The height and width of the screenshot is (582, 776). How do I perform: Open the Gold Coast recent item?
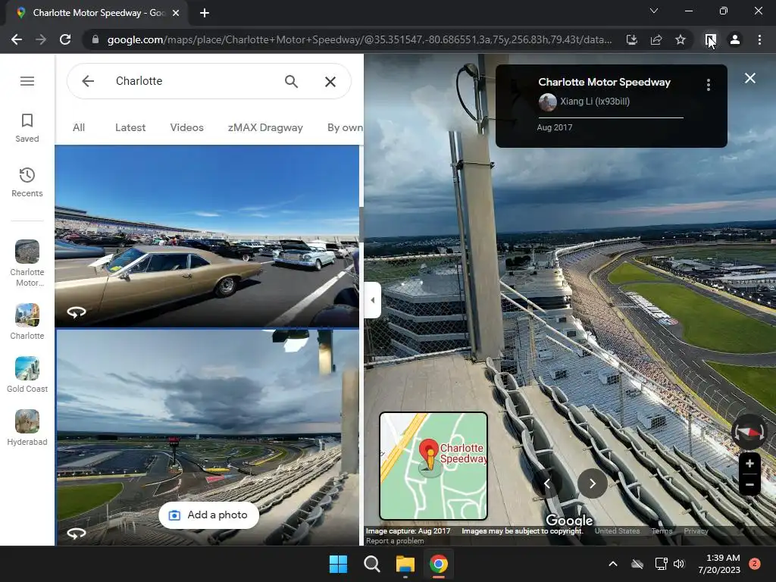pyautogui.click(x=27, y=374)
